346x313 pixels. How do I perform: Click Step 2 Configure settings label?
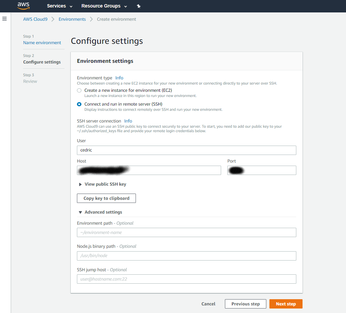tap(42, 62)
